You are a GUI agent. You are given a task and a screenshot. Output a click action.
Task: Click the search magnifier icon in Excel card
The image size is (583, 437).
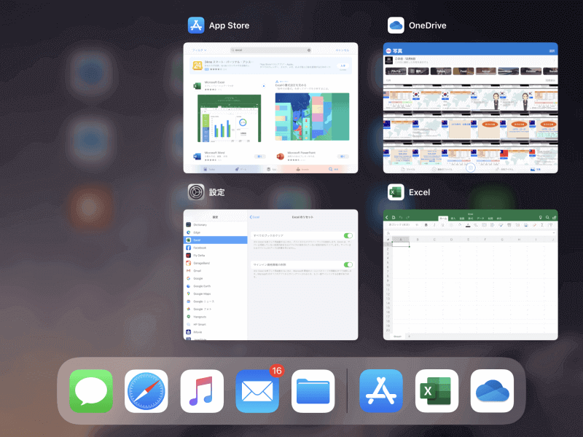click(547, 217)
